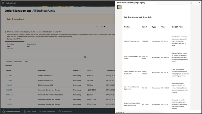Select the third carousel dot
Image resolution: width=202 pixels, height=114 pixels.
click(102, 27)
